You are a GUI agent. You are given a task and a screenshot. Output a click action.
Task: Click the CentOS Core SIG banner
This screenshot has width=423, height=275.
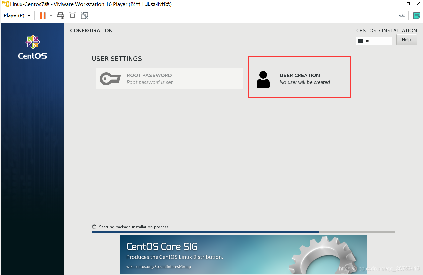pyautogui.click(x=243, y=255)
